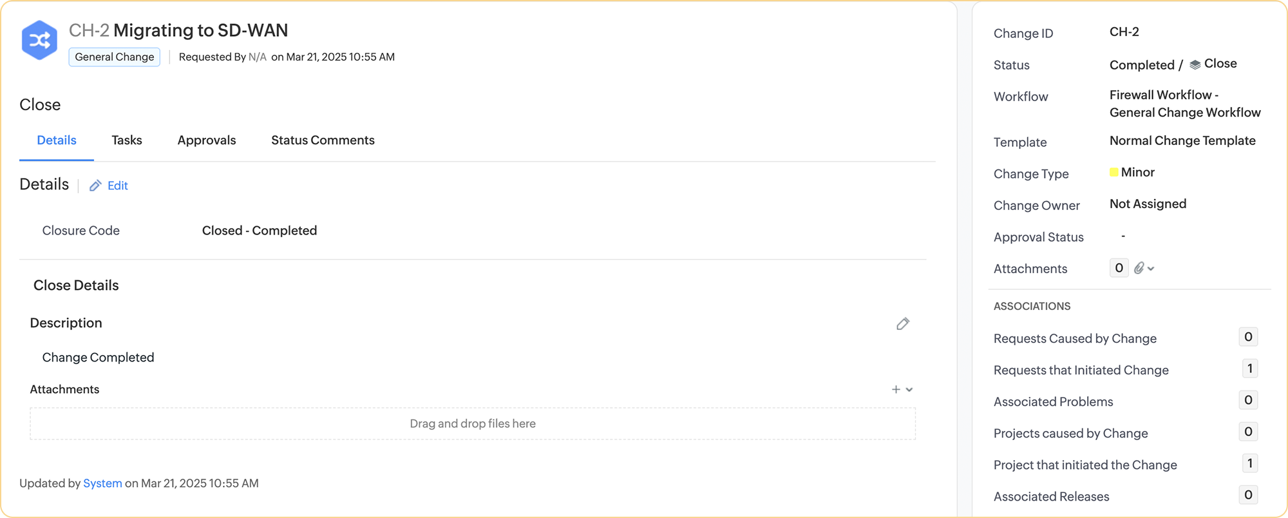Click the Attachments count badge showing 0
Image resolution: width=1288 pixels, height=518 pixels.
[x=1119, y=267]
